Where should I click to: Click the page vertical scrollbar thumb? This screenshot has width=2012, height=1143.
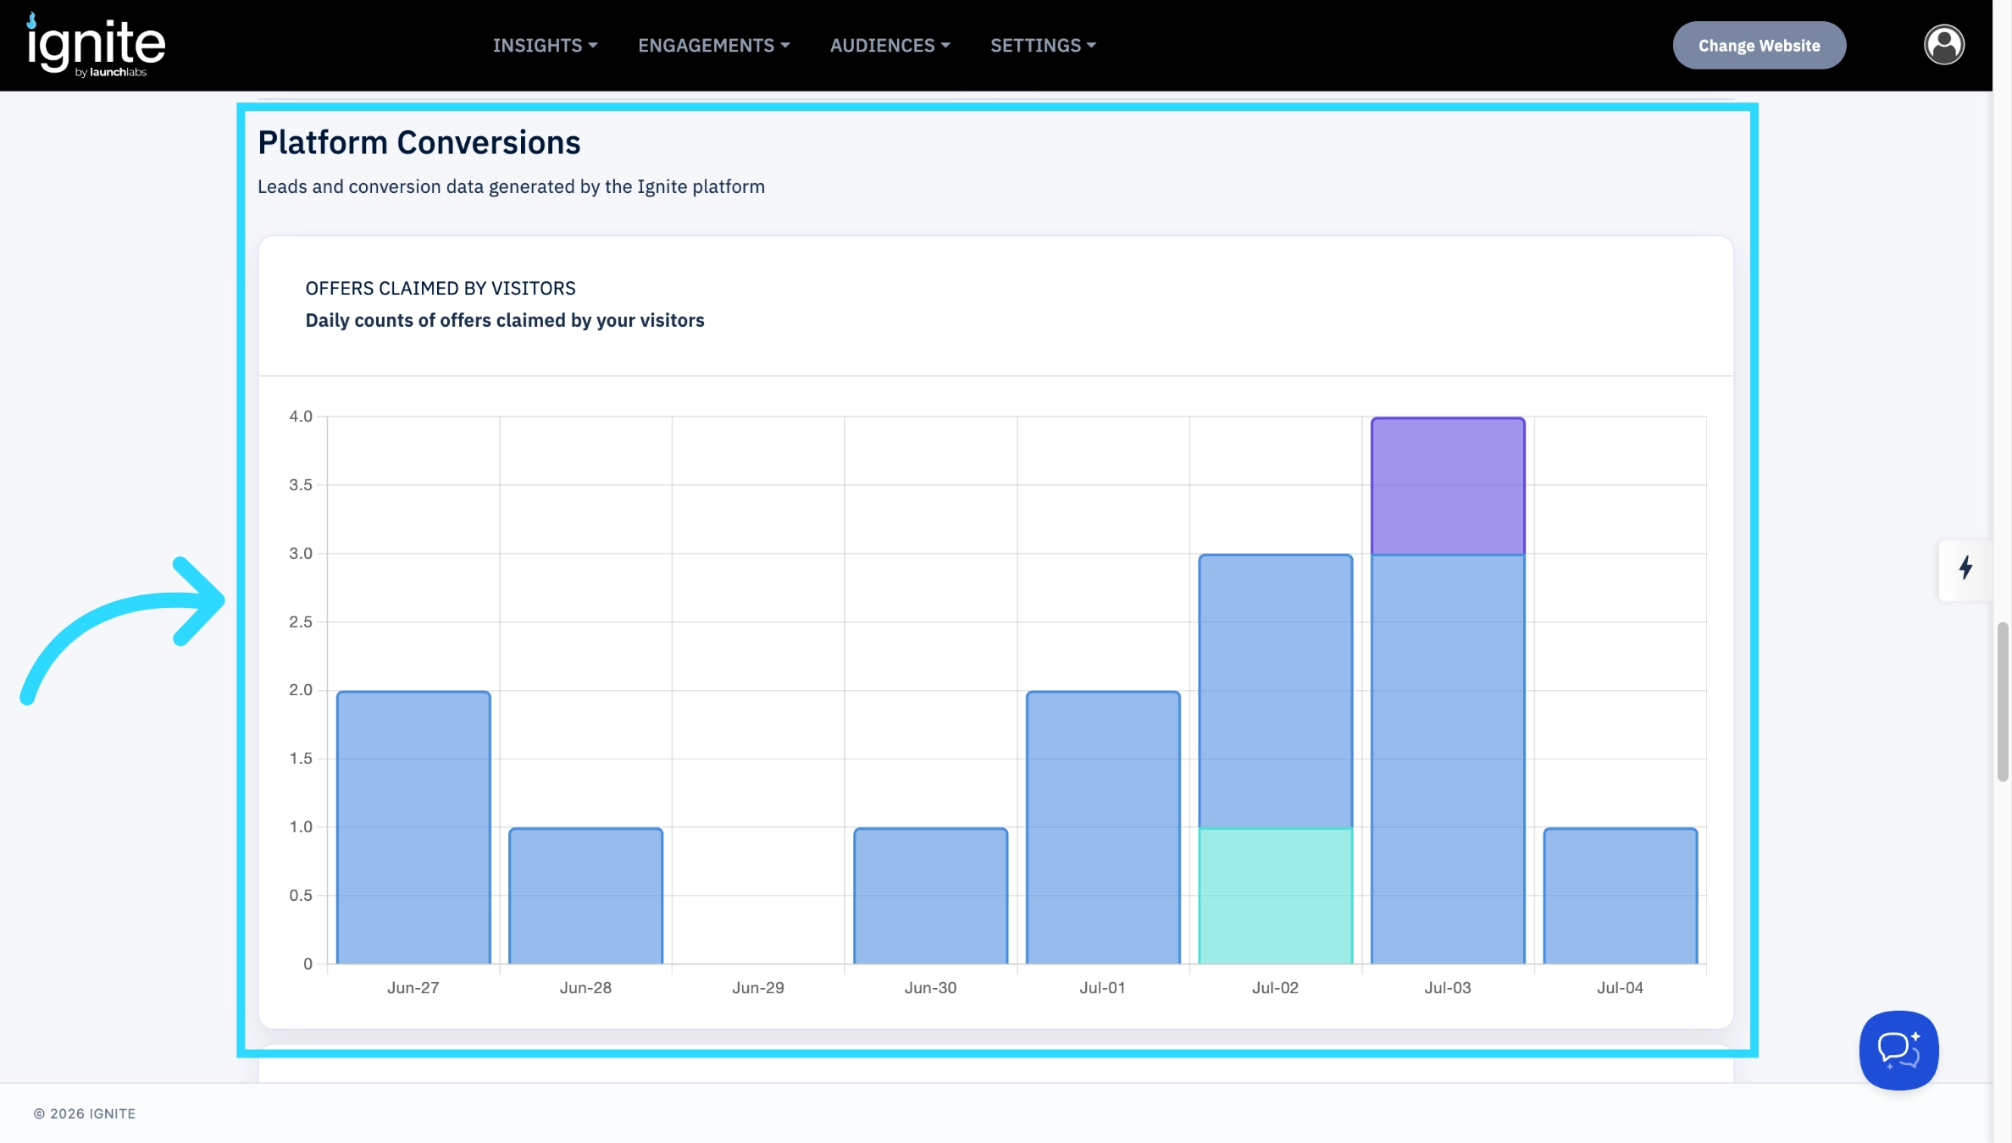[2003, 702]
